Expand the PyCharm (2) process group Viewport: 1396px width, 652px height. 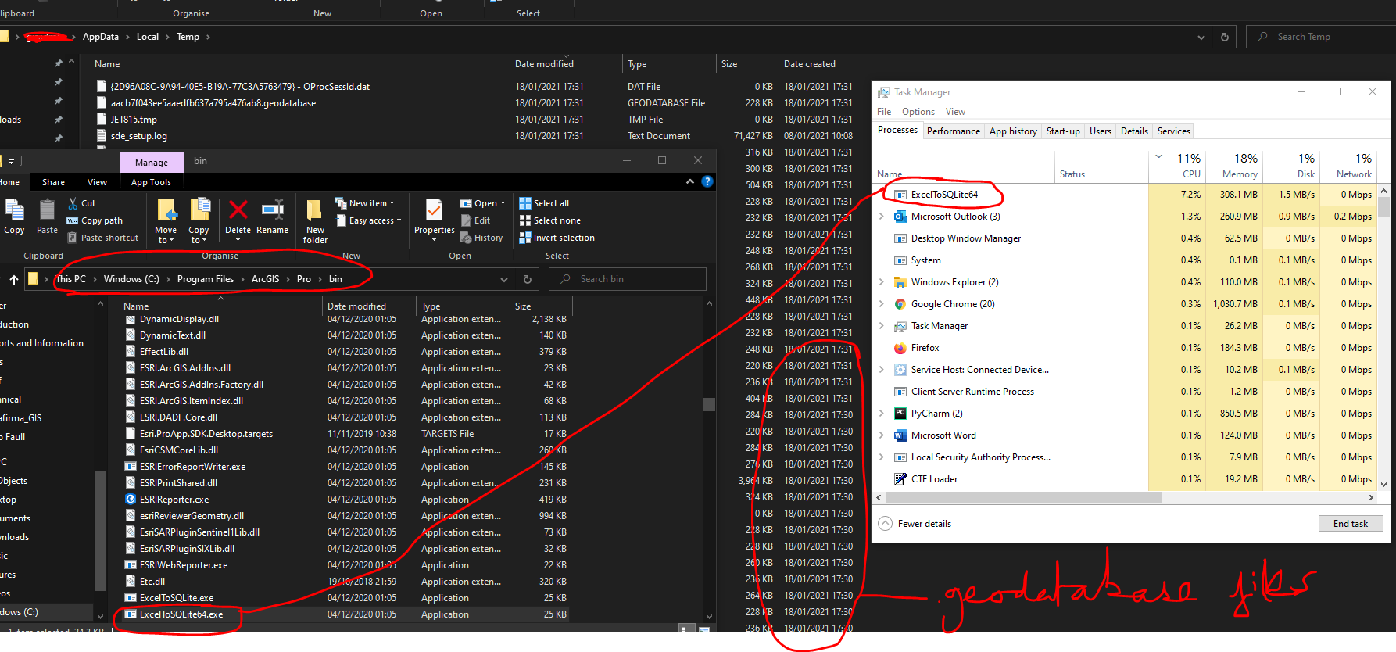[882, 414]
